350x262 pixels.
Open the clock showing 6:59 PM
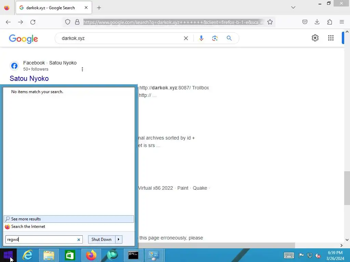(x=335, y=256)
